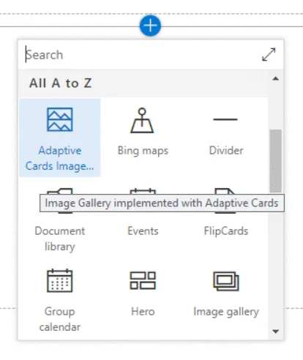This screenshot has width=303, height=360.
Task: Select the Adaptive Cards Image Gallery web part
Action: point(60,138)
